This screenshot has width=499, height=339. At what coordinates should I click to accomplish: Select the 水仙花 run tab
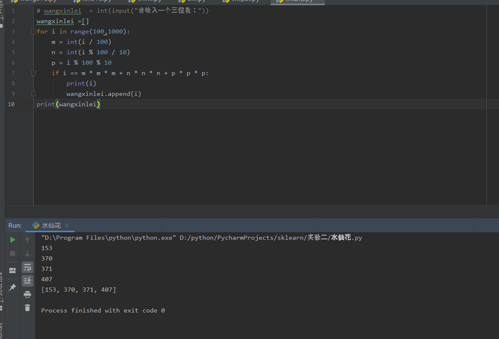(x=50, y=226)
